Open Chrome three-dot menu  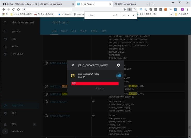coord(188,10)
